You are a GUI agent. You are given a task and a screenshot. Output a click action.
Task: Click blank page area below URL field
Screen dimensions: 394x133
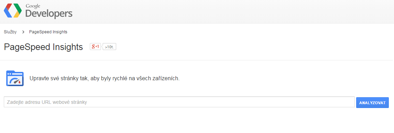pos(196,121)
